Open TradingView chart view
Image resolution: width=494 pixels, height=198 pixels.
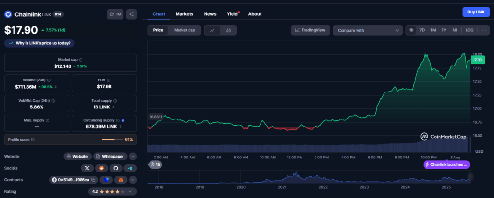pos(310,30)
